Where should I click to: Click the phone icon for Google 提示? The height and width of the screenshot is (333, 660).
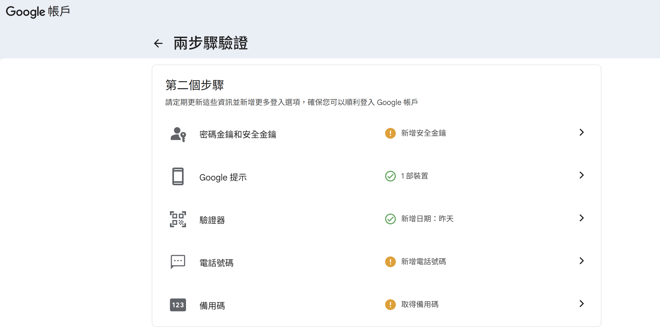click(178, 176)
